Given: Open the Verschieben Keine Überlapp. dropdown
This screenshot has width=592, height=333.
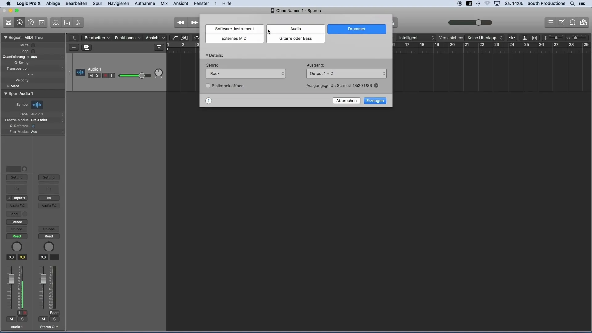Looking at the screenshot, I should point(484,38).
